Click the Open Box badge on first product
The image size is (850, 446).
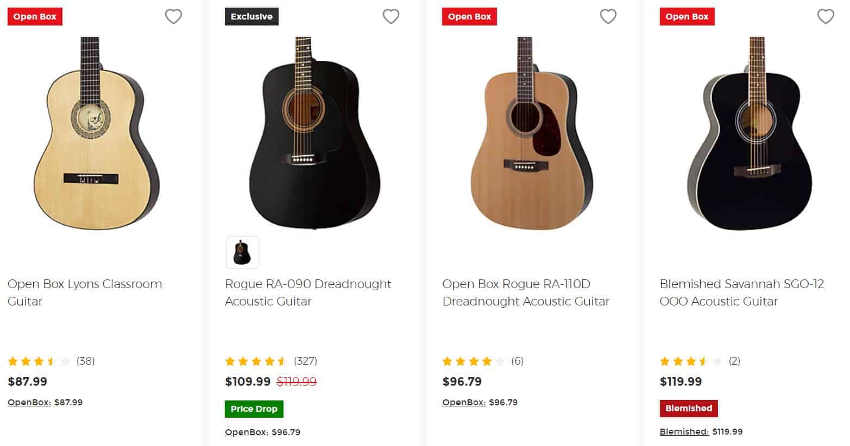pos(35,16)
